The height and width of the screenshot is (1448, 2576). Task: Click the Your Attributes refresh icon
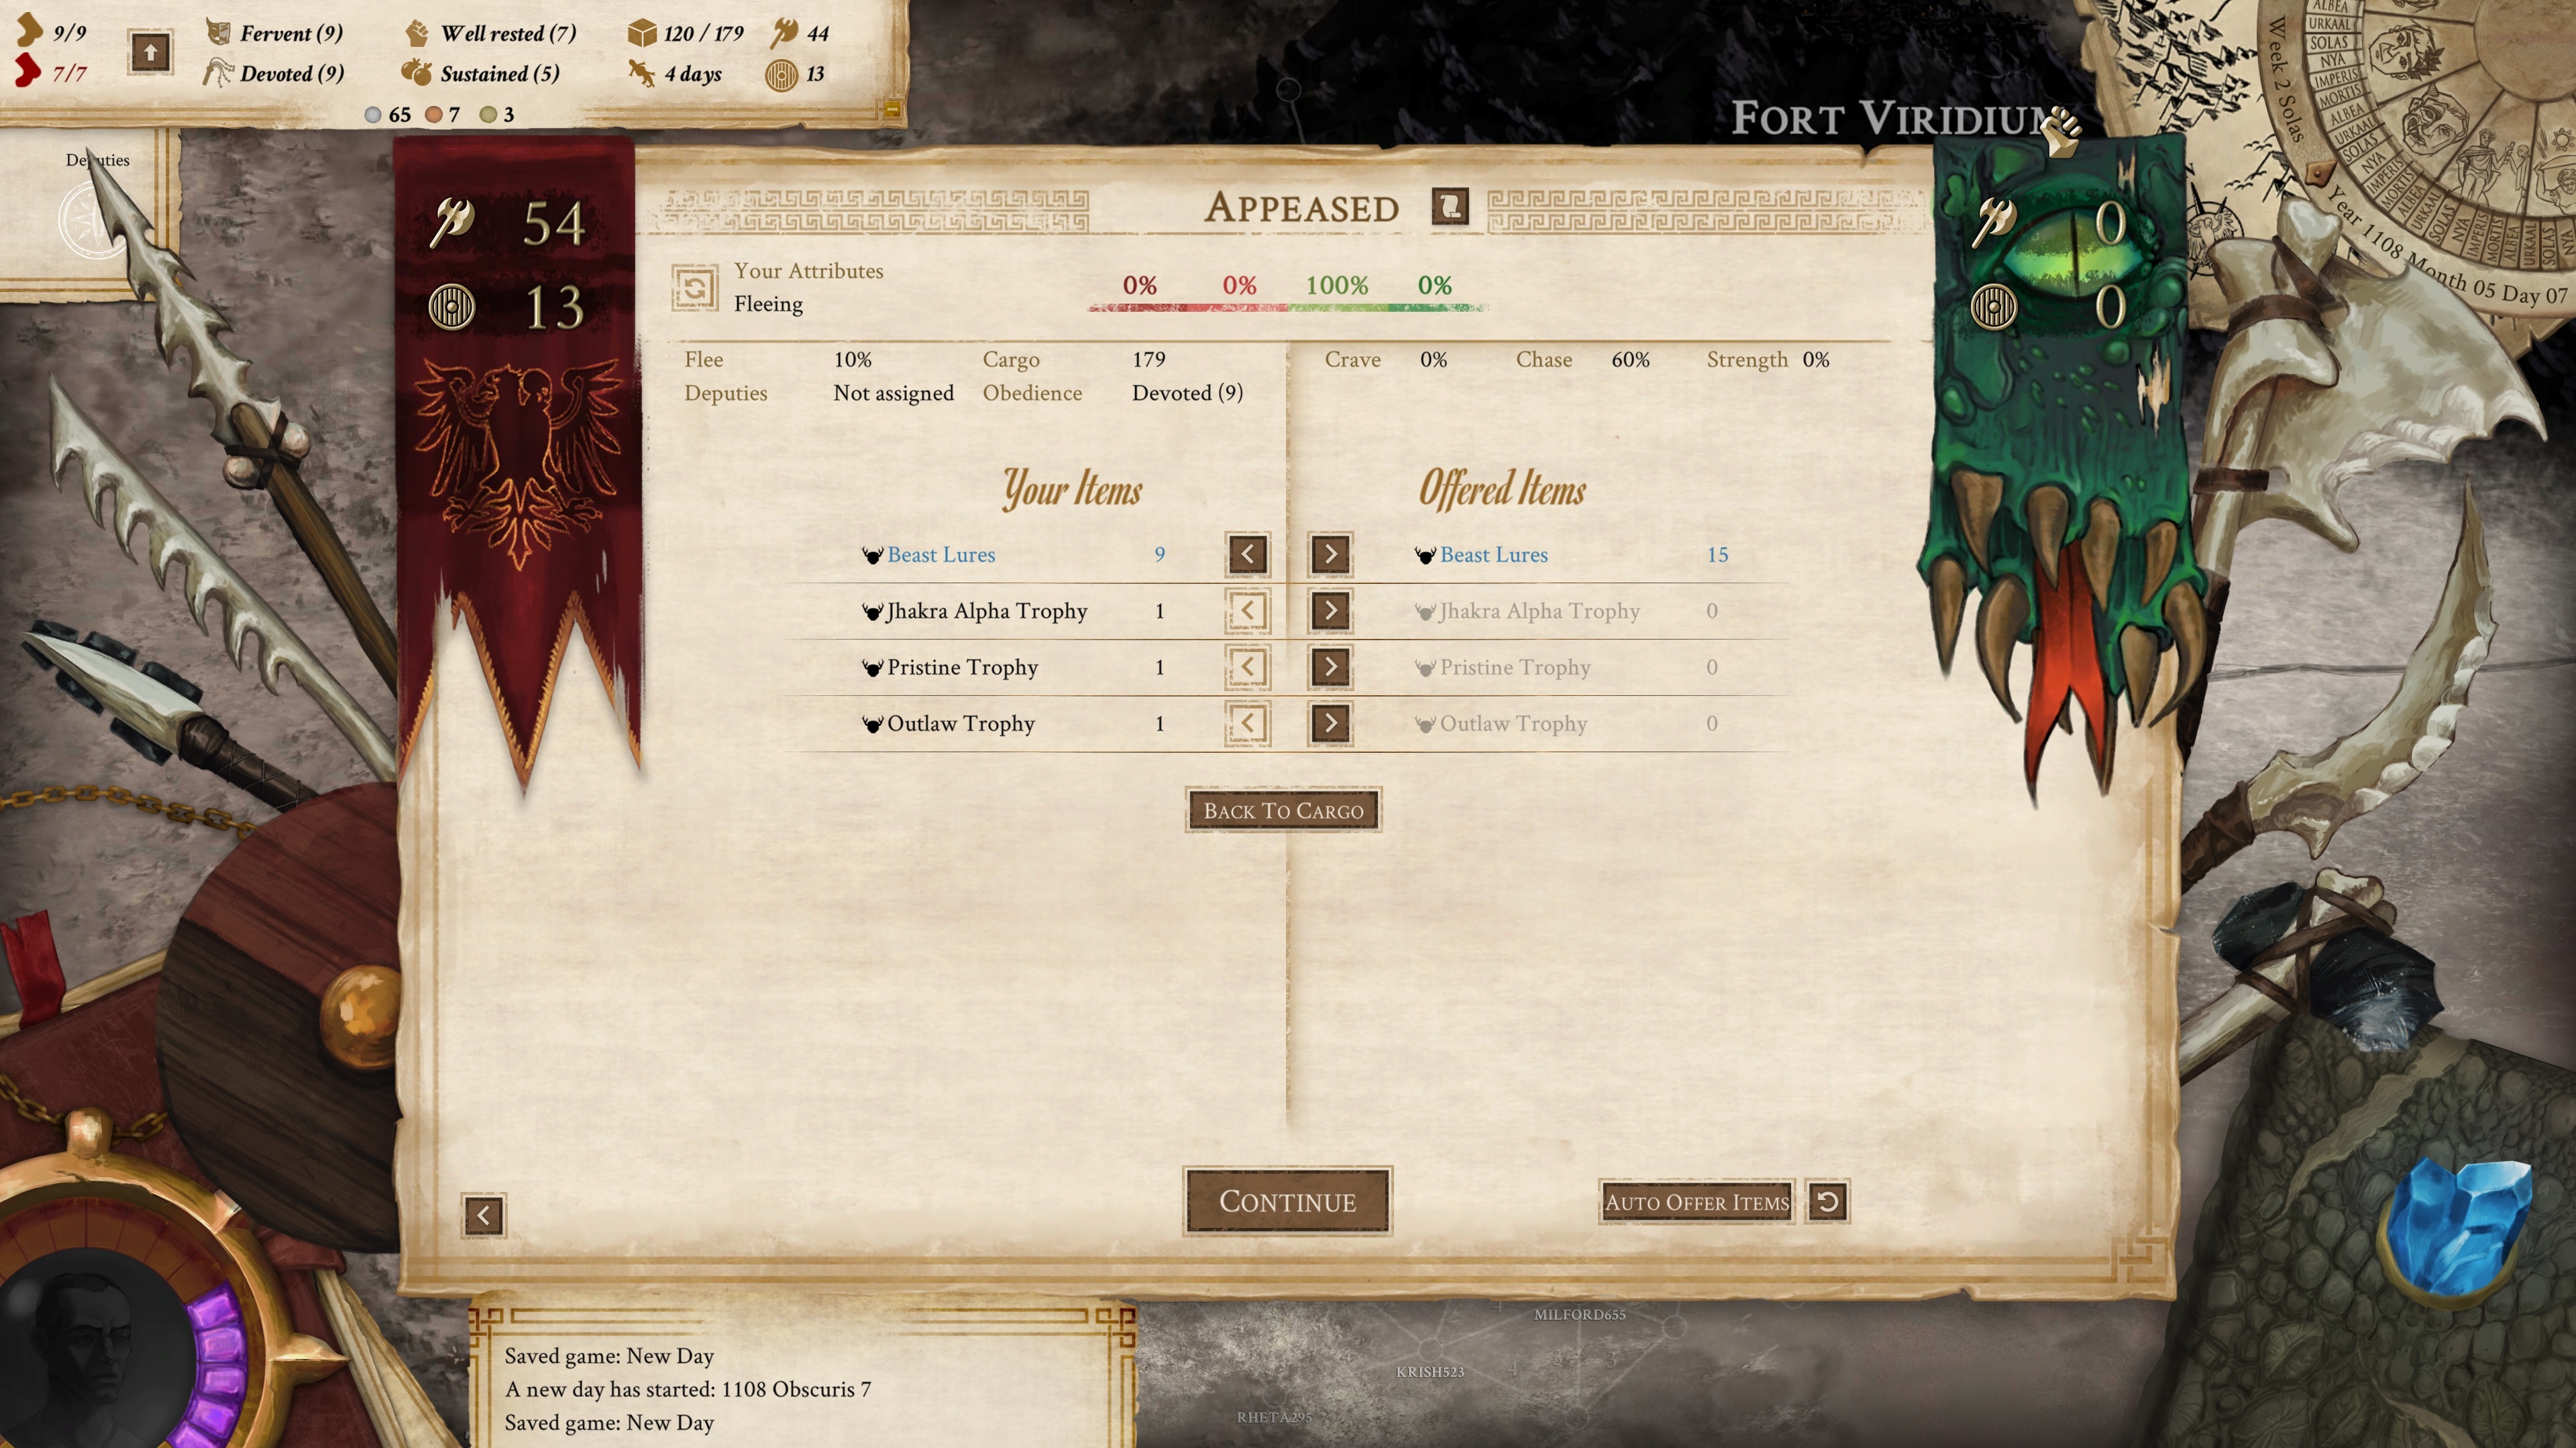(x=694, y=289)
